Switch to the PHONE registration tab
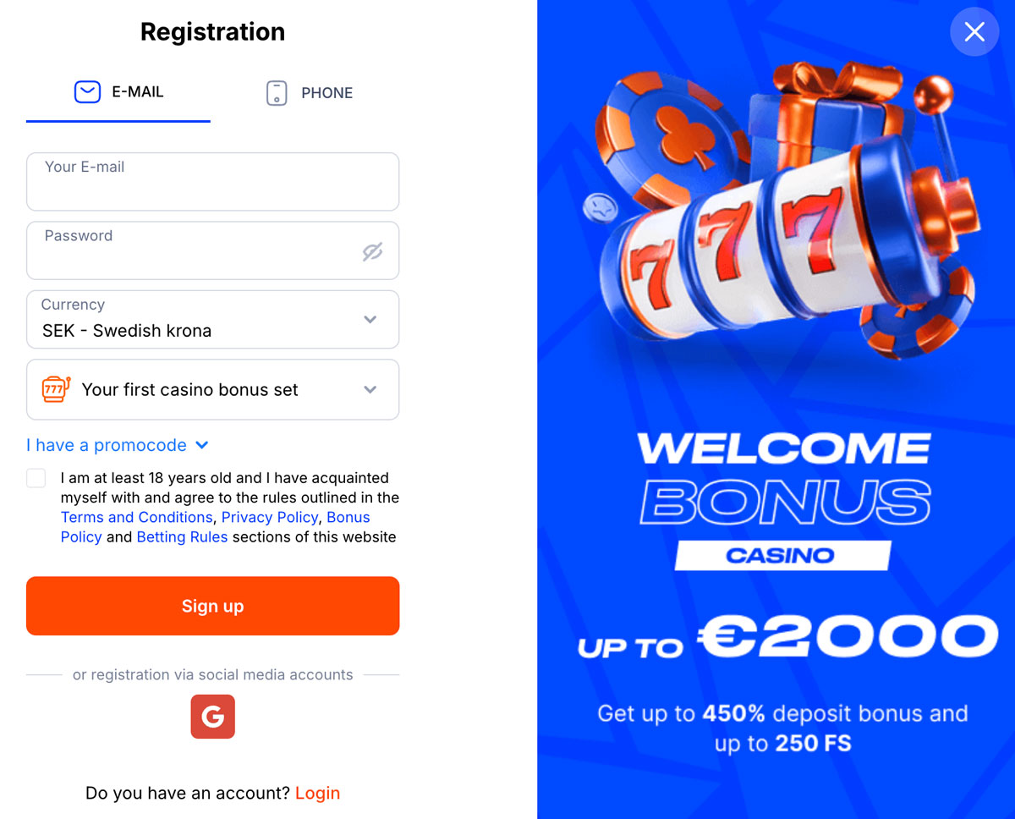Screen dimensions: 1015x819 [310, 93]
